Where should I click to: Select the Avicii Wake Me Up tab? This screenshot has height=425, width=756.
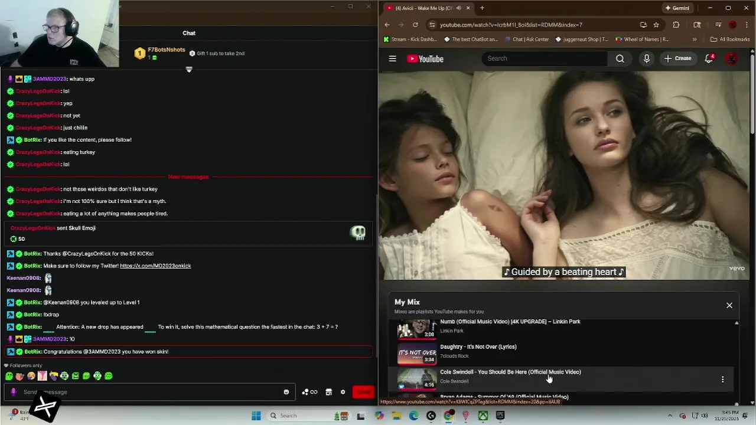[428, 8]
